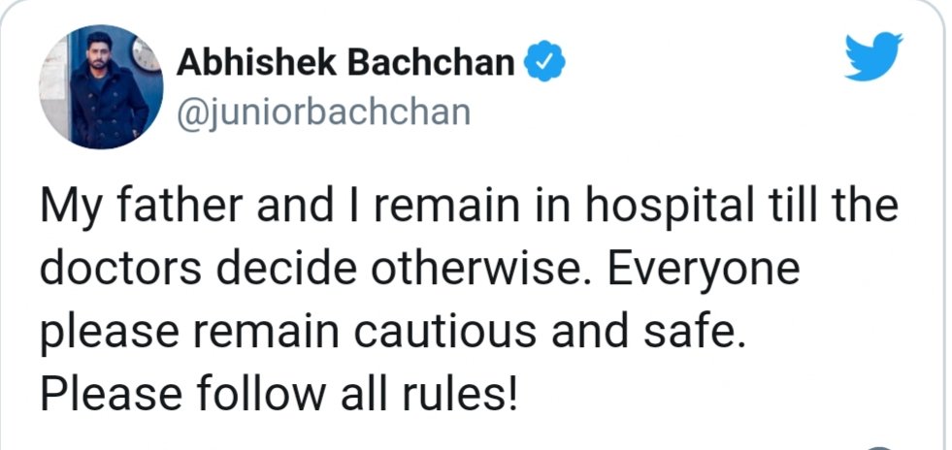Click the wall clock in the profile photo

146,55
